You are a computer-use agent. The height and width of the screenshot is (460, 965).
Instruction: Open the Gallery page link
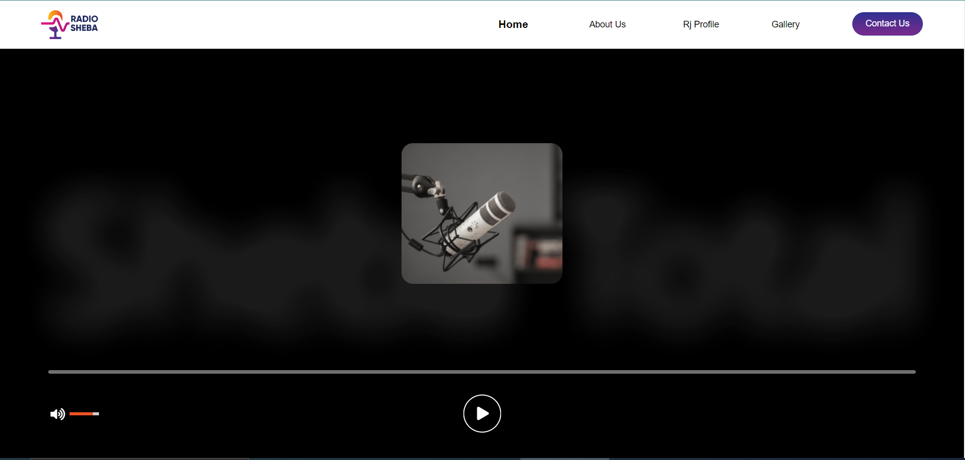(x=785, y=24)
